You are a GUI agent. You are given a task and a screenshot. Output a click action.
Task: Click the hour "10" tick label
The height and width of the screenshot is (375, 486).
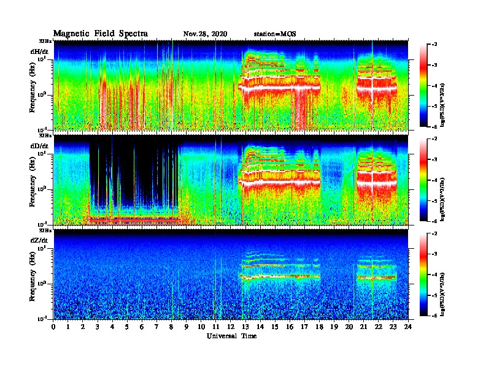[x=201, y=327]
